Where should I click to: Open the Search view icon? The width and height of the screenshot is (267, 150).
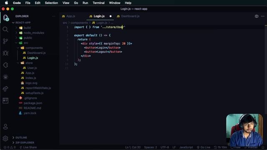(5, 30)
